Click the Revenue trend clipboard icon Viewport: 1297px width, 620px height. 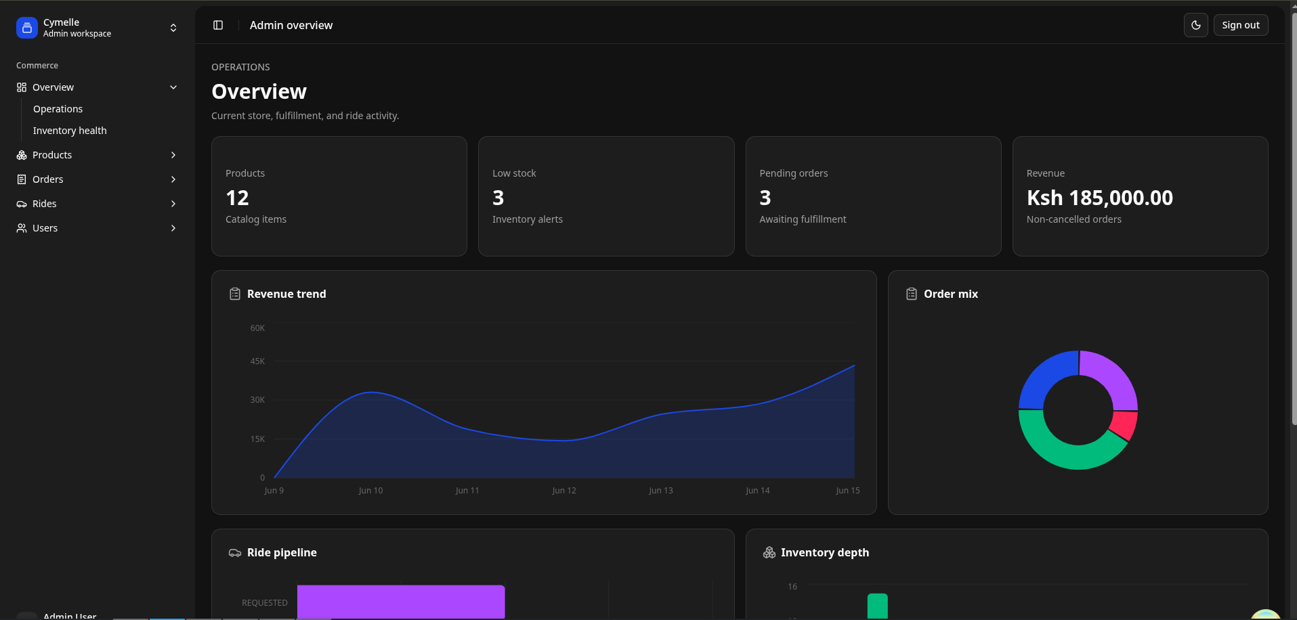235,294
